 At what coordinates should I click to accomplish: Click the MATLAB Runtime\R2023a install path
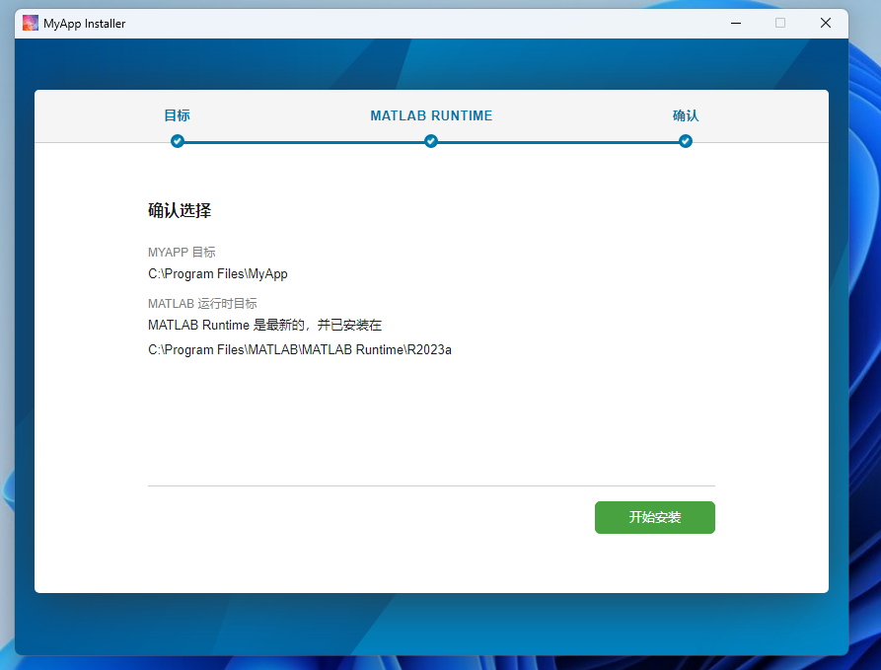coord(300,349)
